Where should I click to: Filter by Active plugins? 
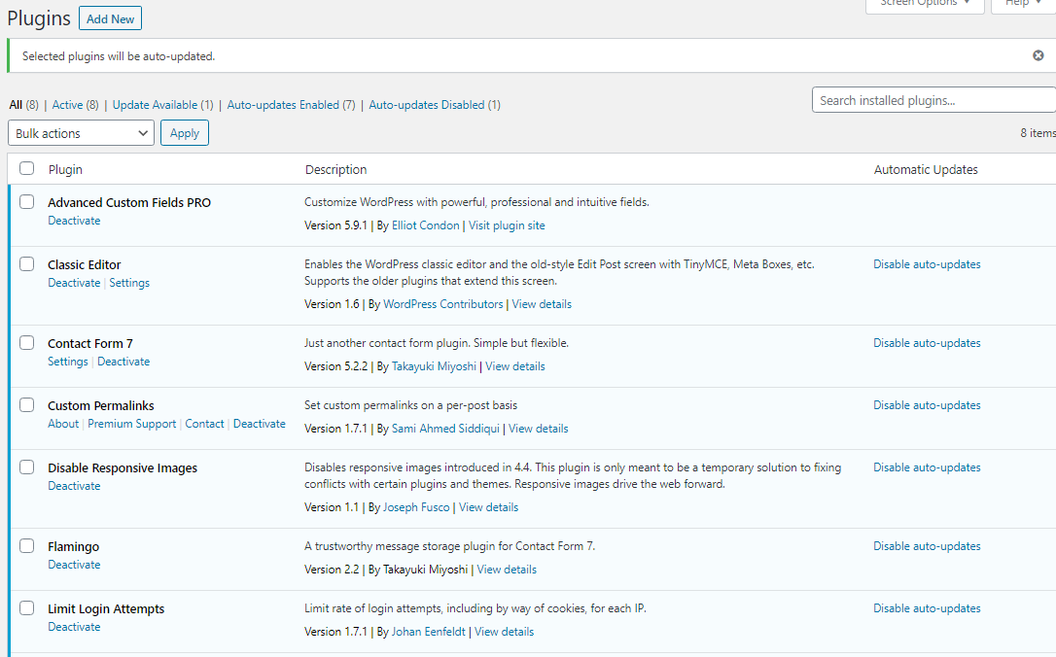point(67,105)
